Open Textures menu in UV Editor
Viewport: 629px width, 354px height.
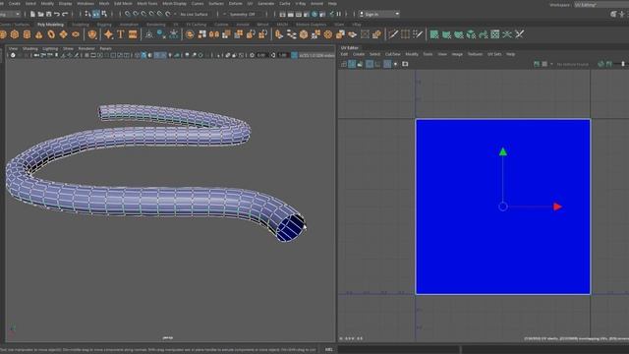pyautogui.click(x=475, y=54)
